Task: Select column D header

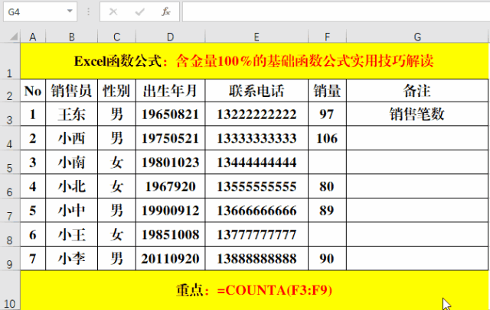Action: click(170, 37)
